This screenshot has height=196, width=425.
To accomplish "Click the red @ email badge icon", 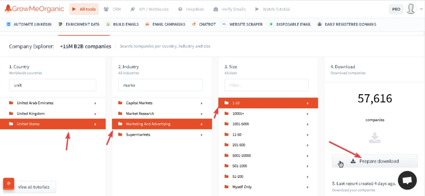I will point(9,184).
